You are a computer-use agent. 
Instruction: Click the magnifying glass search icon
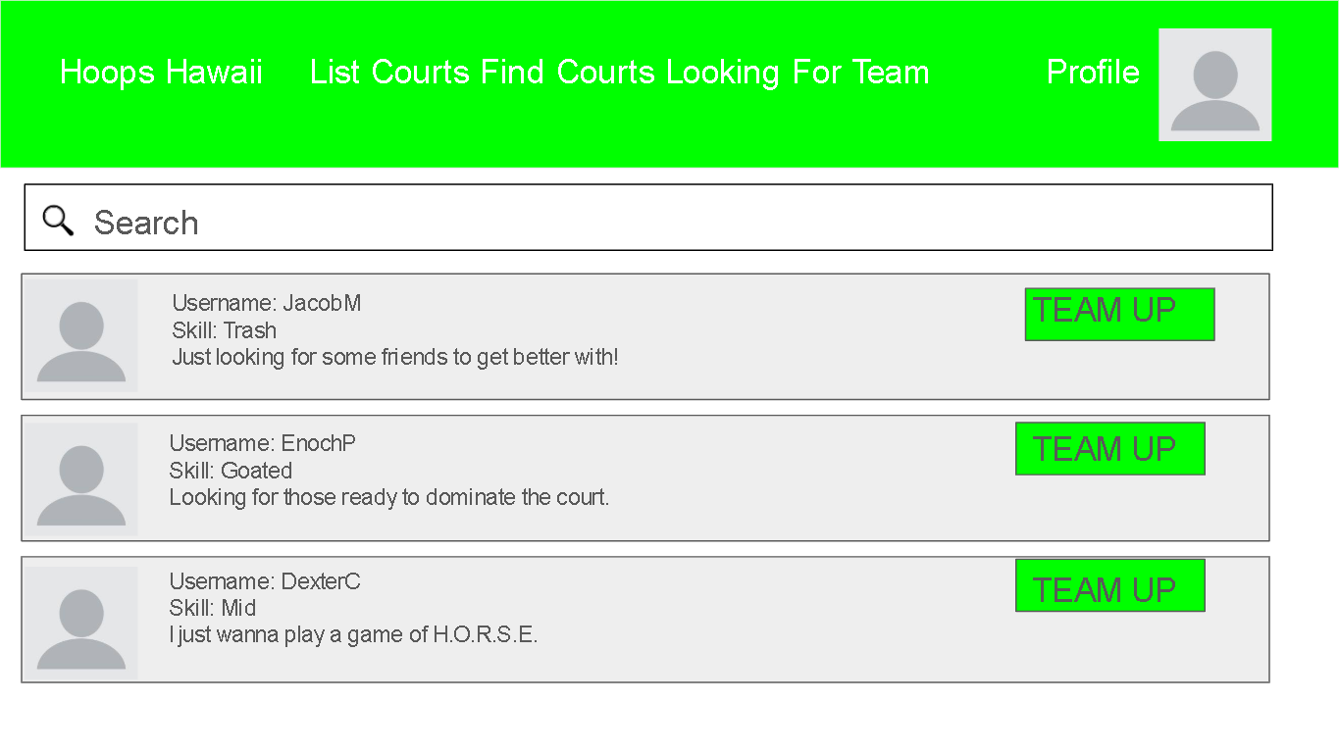(59, 221)
